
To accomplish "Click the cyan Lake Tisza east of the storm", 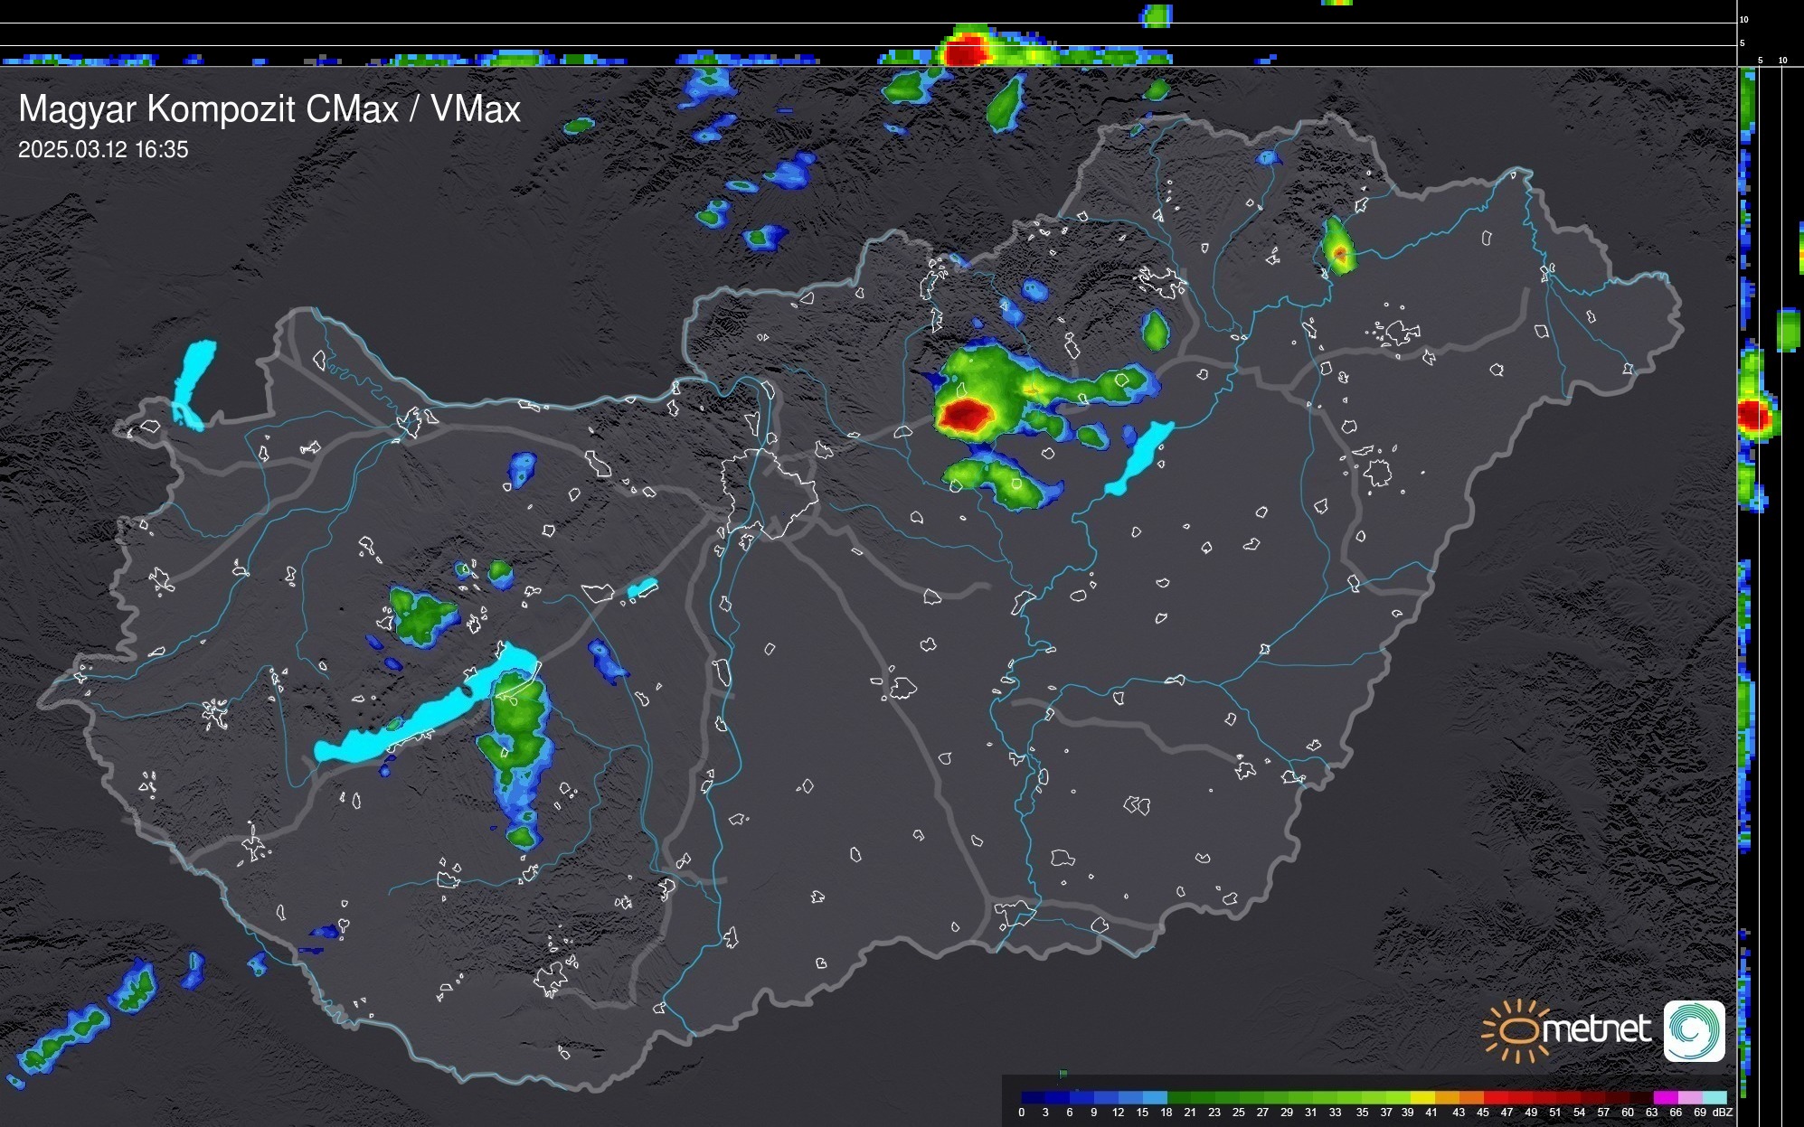I will coord(1141,456).
